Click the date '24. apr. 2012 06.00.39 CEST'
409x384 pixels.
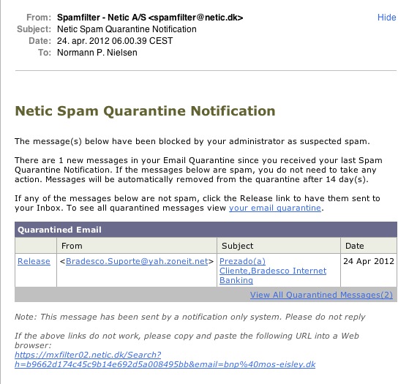pos(115,41)
